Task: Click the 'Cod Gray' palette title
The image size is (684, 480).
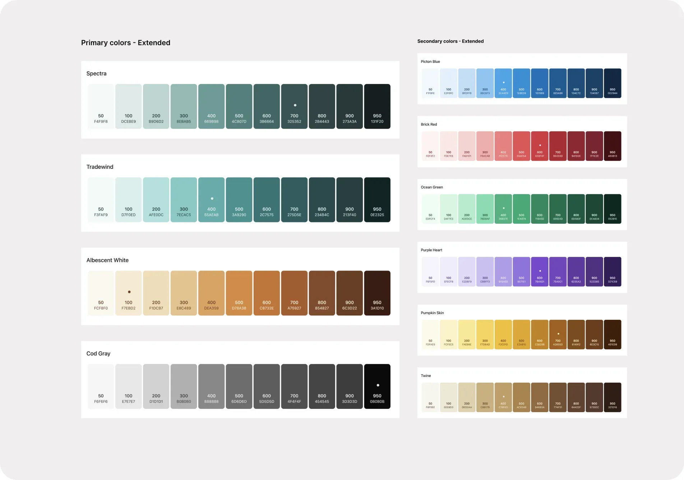Action: tap(98, 354)
